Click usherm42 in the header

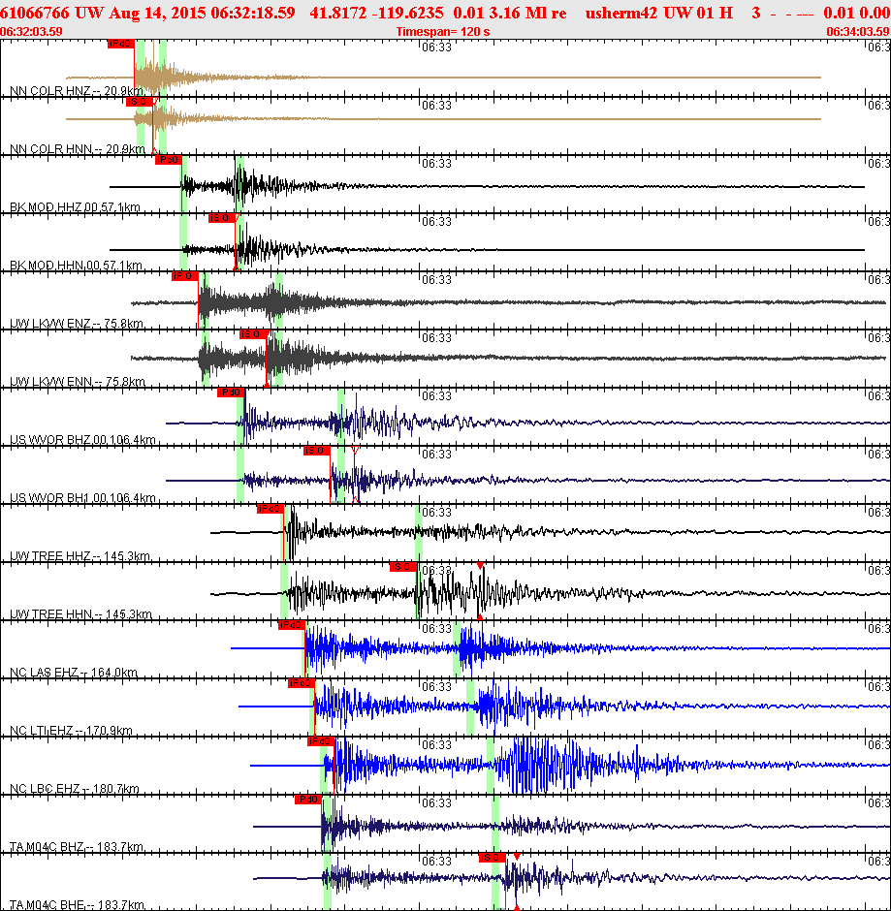click(621, 13)
